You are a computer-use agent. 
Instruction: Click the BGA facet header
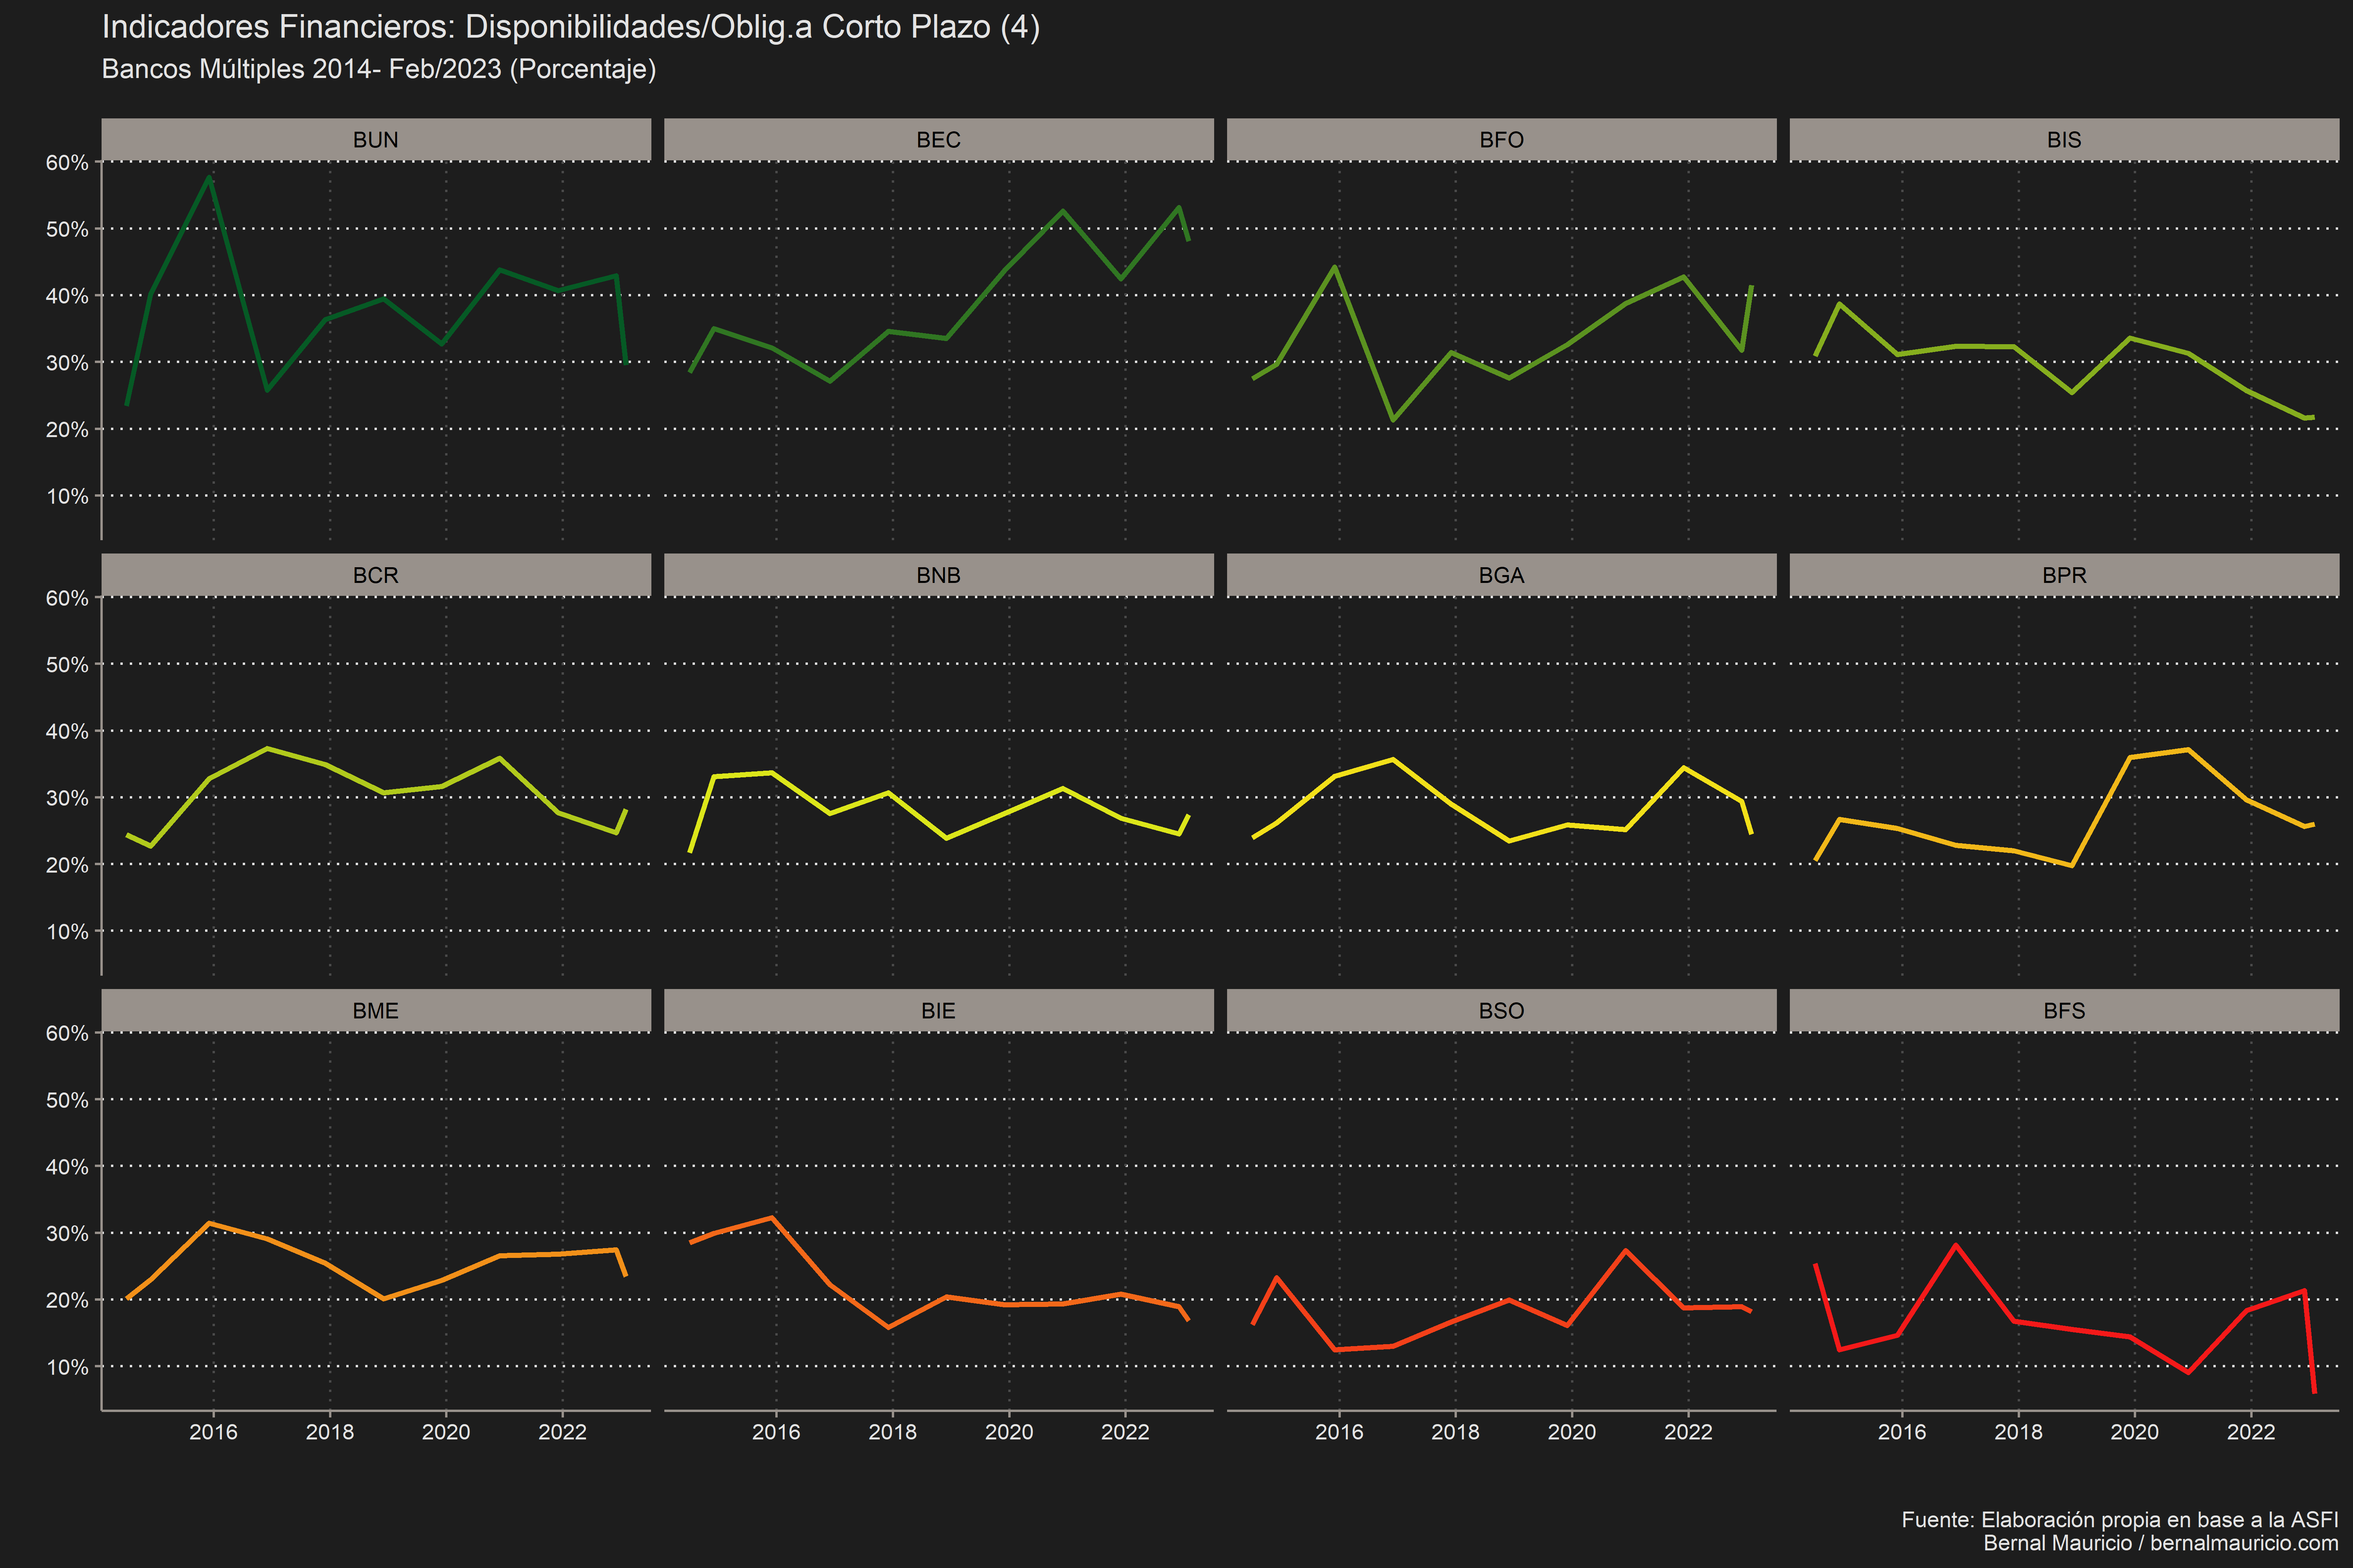click(1502, 575)
